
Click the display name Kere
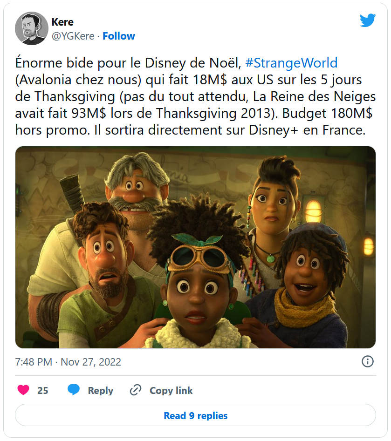coord(62,22)
